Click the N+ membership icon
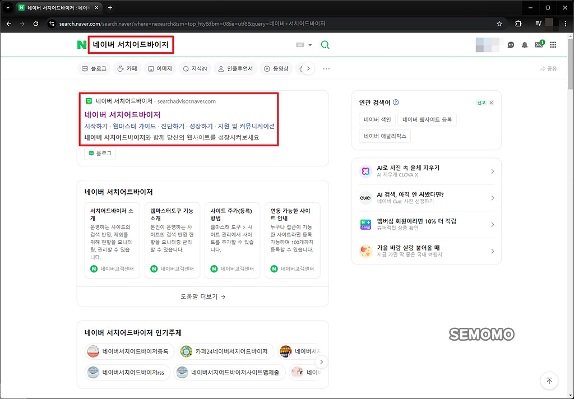This screenshot has width=574, height=399. (x=365, y=224)
